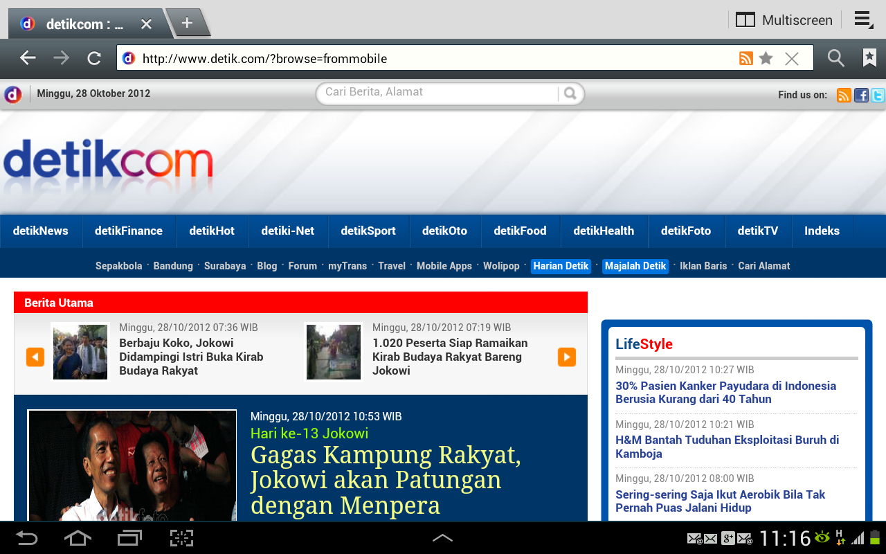This screenshot has width=886, height=554.
Task: Bookmark the page with the star icon
Action: (x=766, y=58)
